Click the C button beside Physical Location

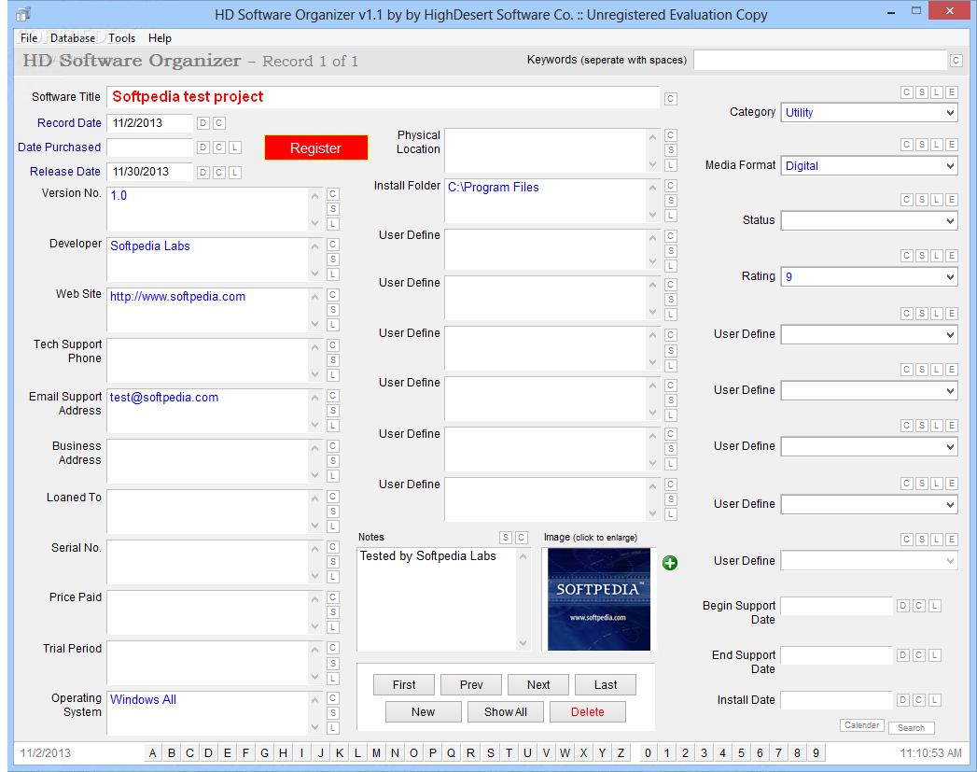670,135
